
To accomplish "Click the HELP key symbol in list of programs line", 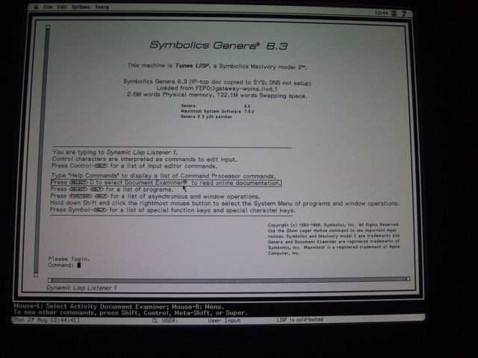I will click(96, 189).
